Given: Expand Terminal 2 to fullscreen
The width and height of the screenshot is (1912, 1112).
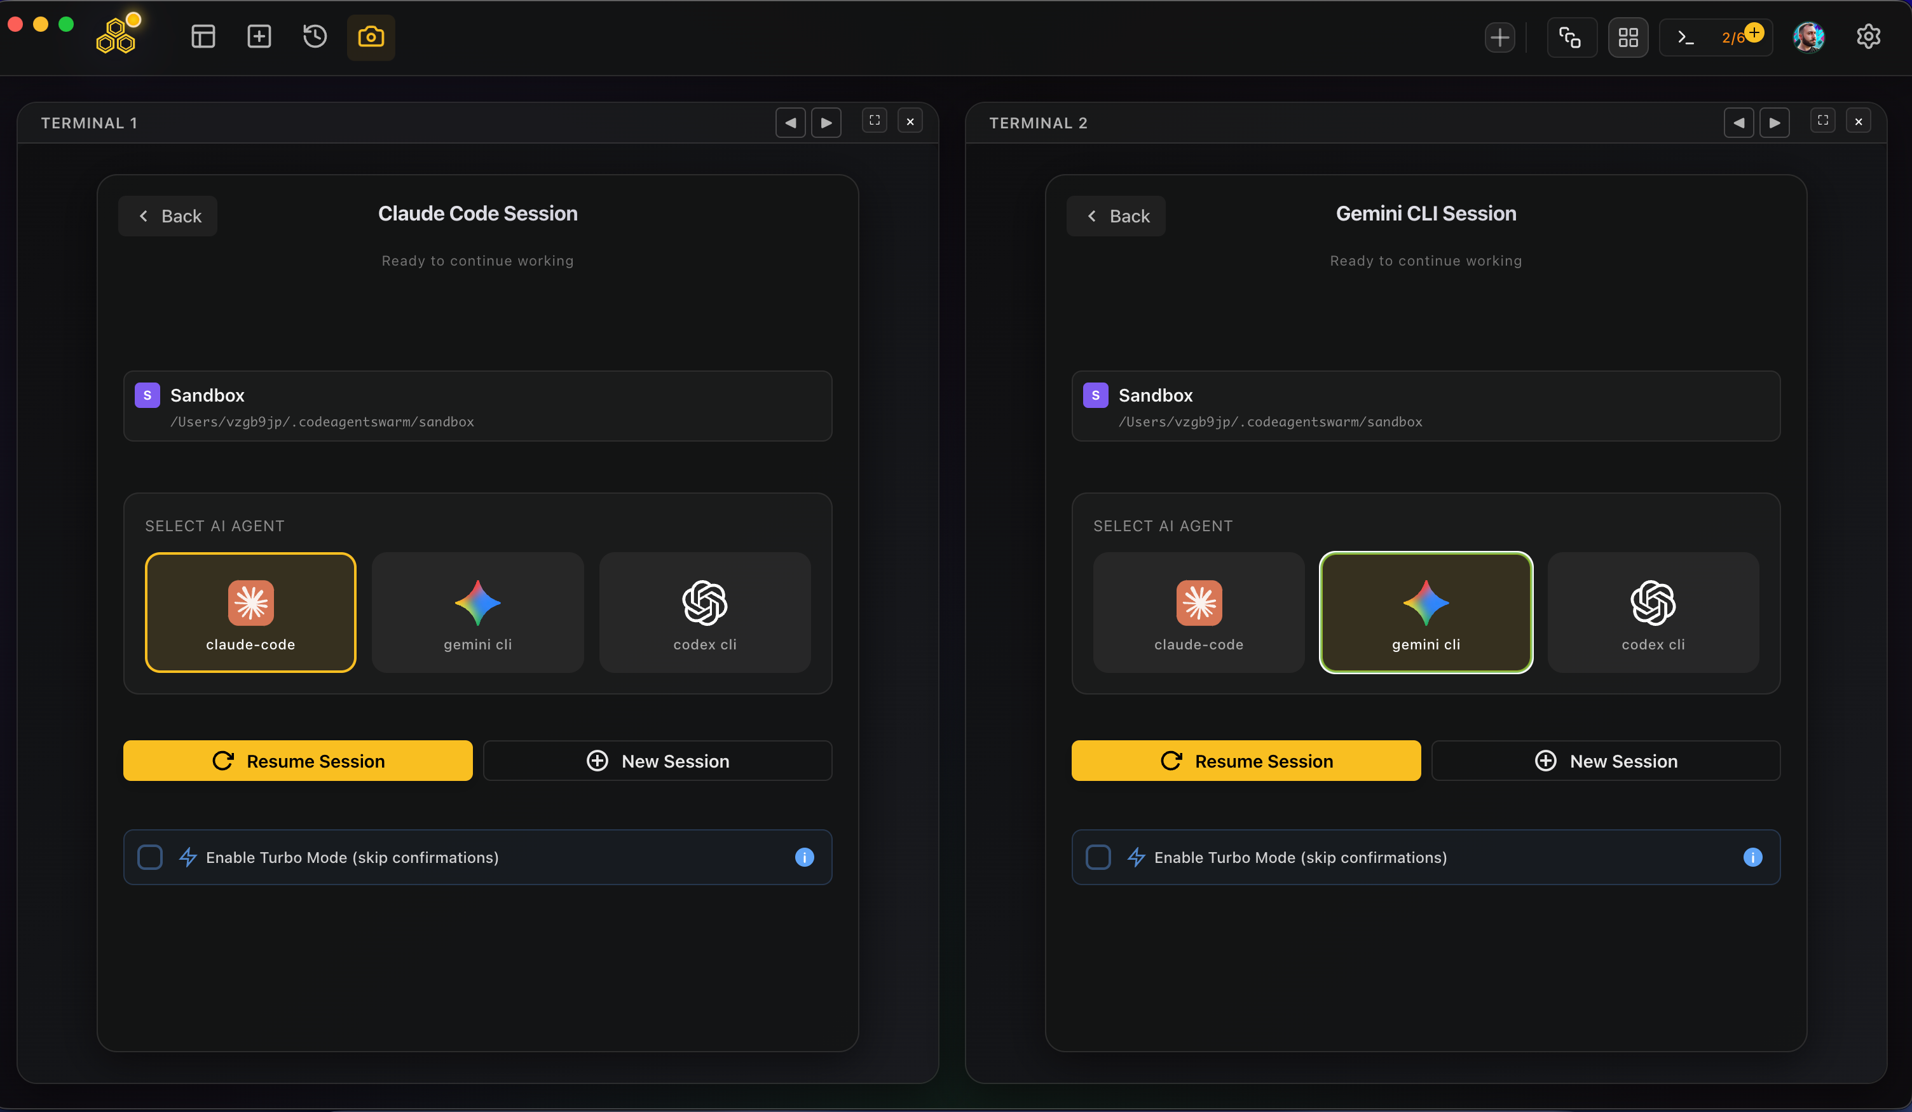Looking at the screenshot, I should click(1823, 121).
